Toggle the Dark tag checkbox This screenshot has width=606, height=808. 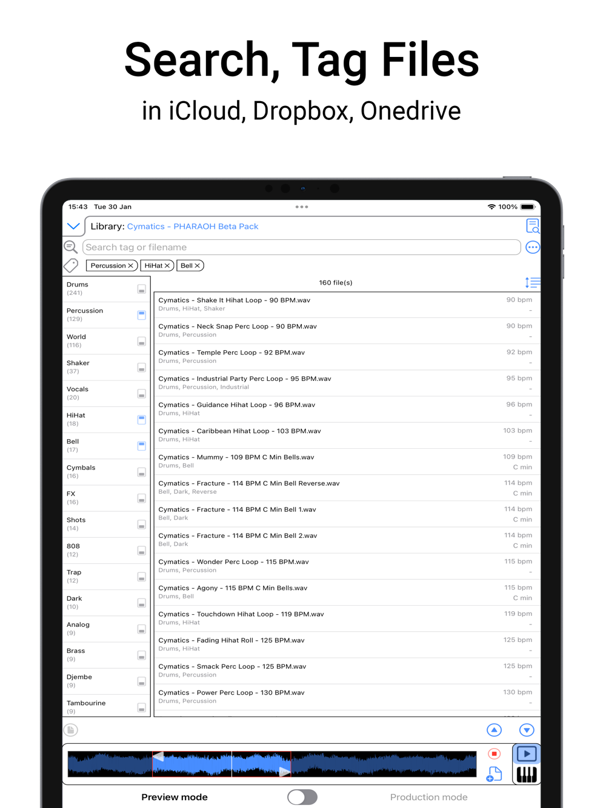141,603
